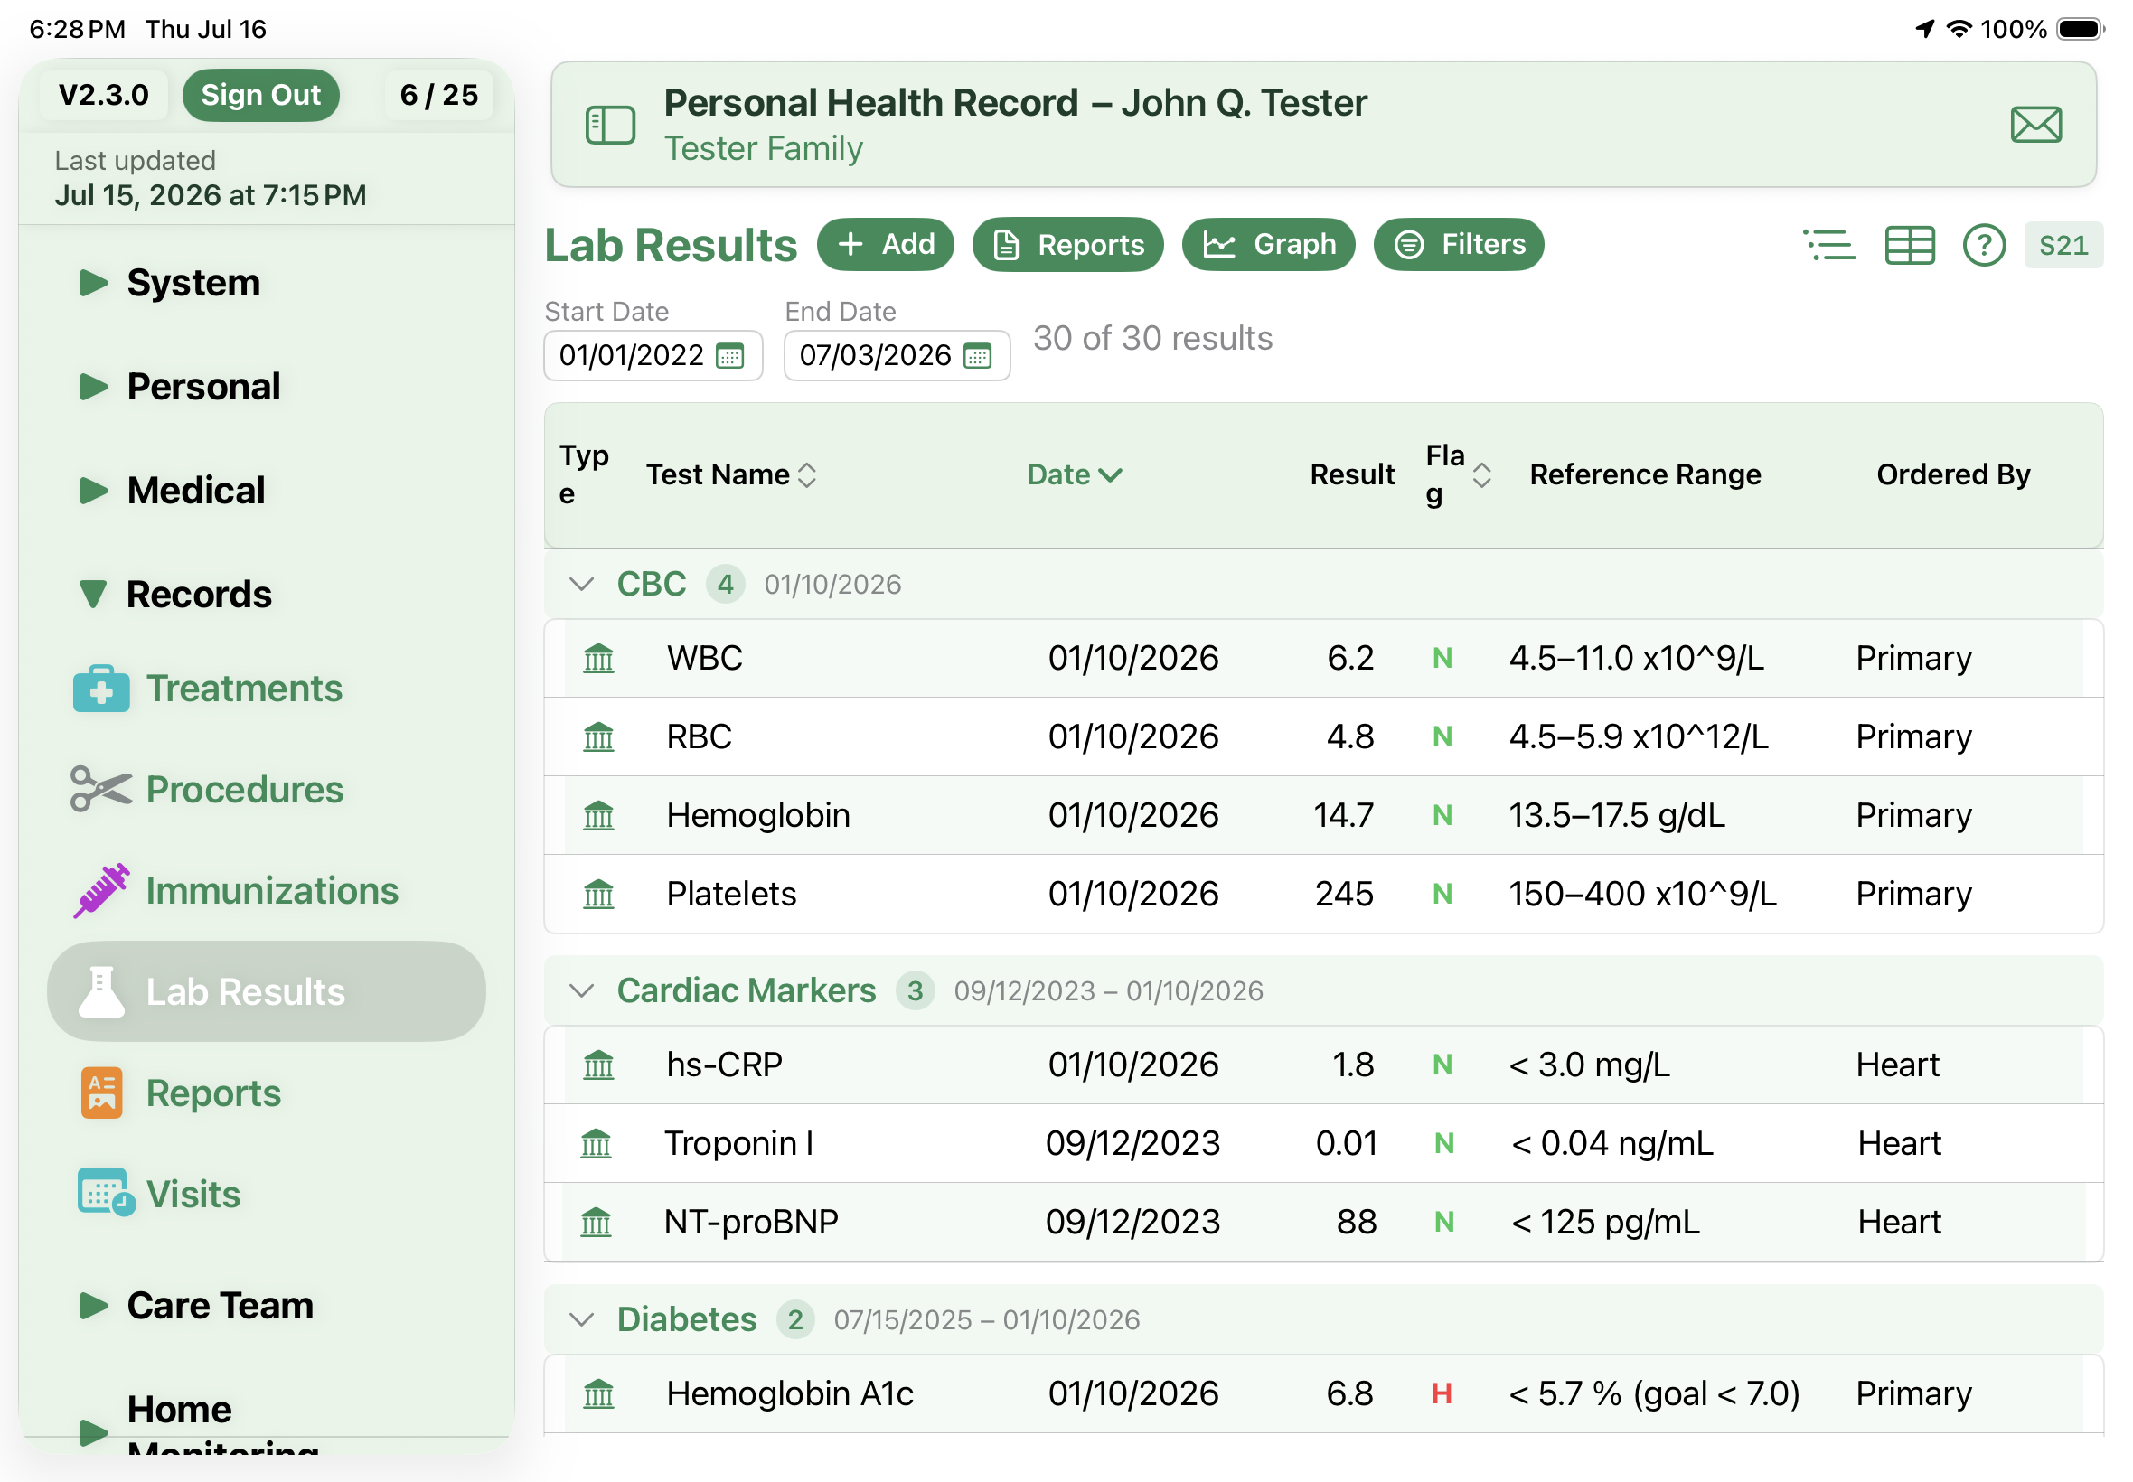Collapse the CBC results group
Image resolution: width=2133 pixels, height=1482 pixels.
[581, 584]
